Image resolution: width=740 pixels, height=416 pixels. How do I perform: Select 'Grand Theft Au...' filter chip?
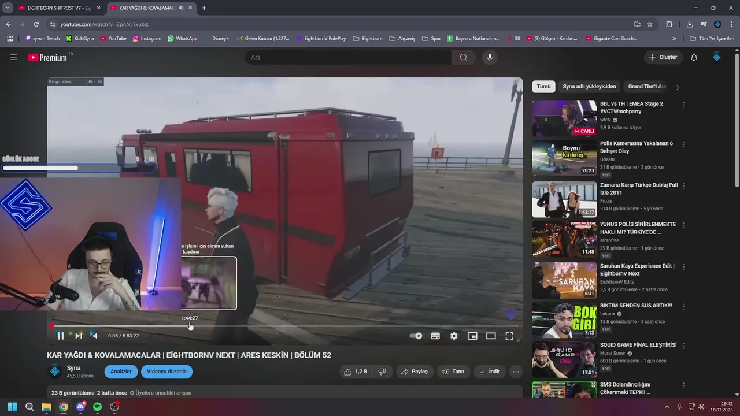point(647,86)
